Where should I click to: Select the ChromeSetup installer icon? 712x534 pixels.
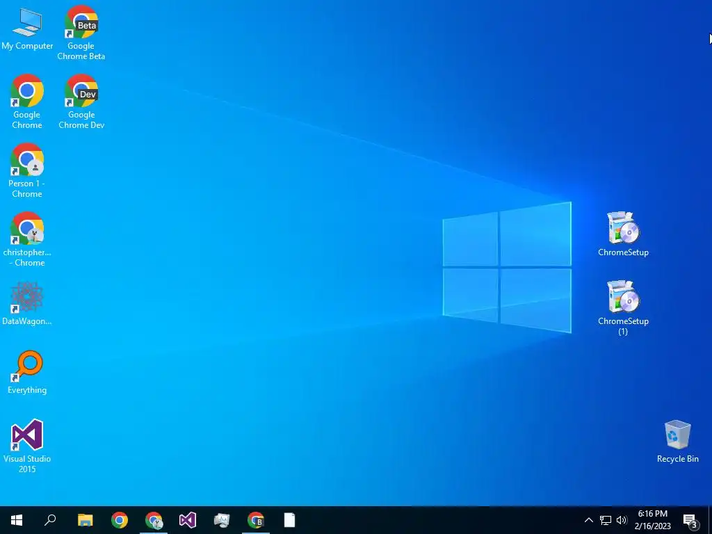pyautogui.click(x=623, y=234)
